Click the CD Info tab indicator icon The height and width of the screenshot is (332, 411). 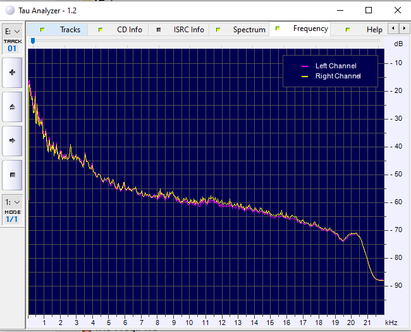coord(101,30)
